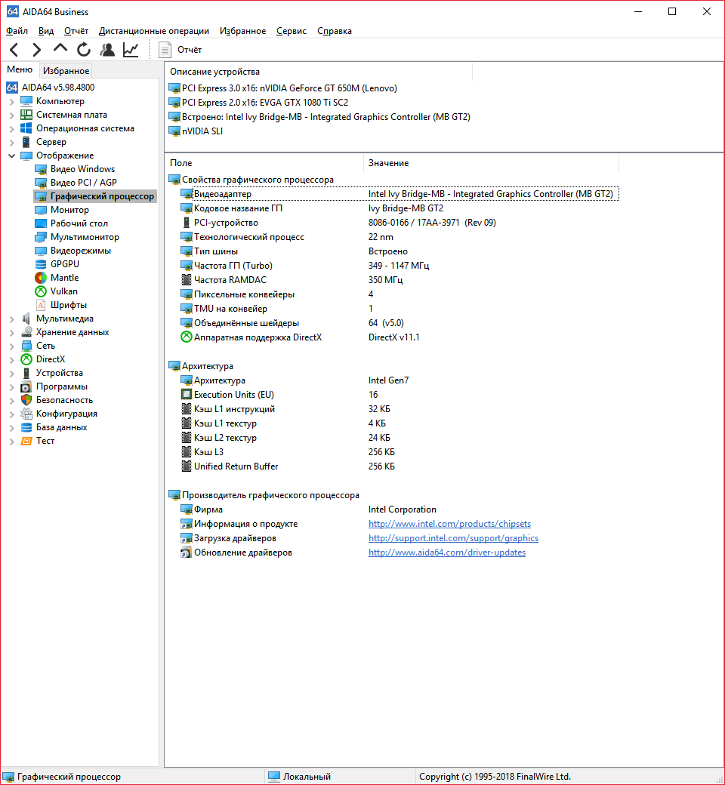This screenshot has width=725, height=785.
Task: Go forward with the right arrow toolbar button
Action: tap(36, 50)
